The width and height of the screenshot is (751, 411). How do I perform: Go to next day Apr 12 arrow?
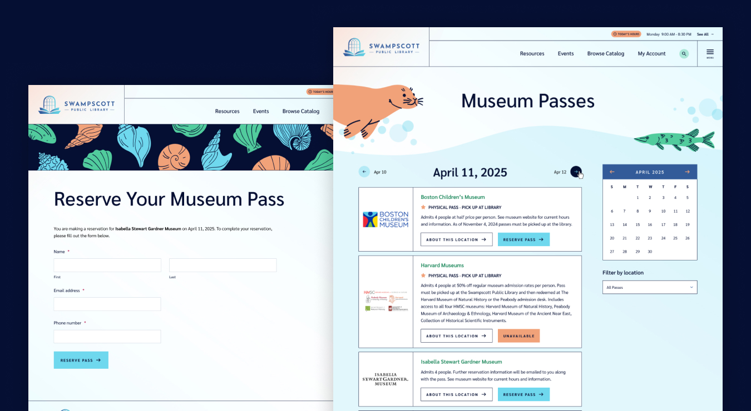pyautogui.click(x=576, y=172)
